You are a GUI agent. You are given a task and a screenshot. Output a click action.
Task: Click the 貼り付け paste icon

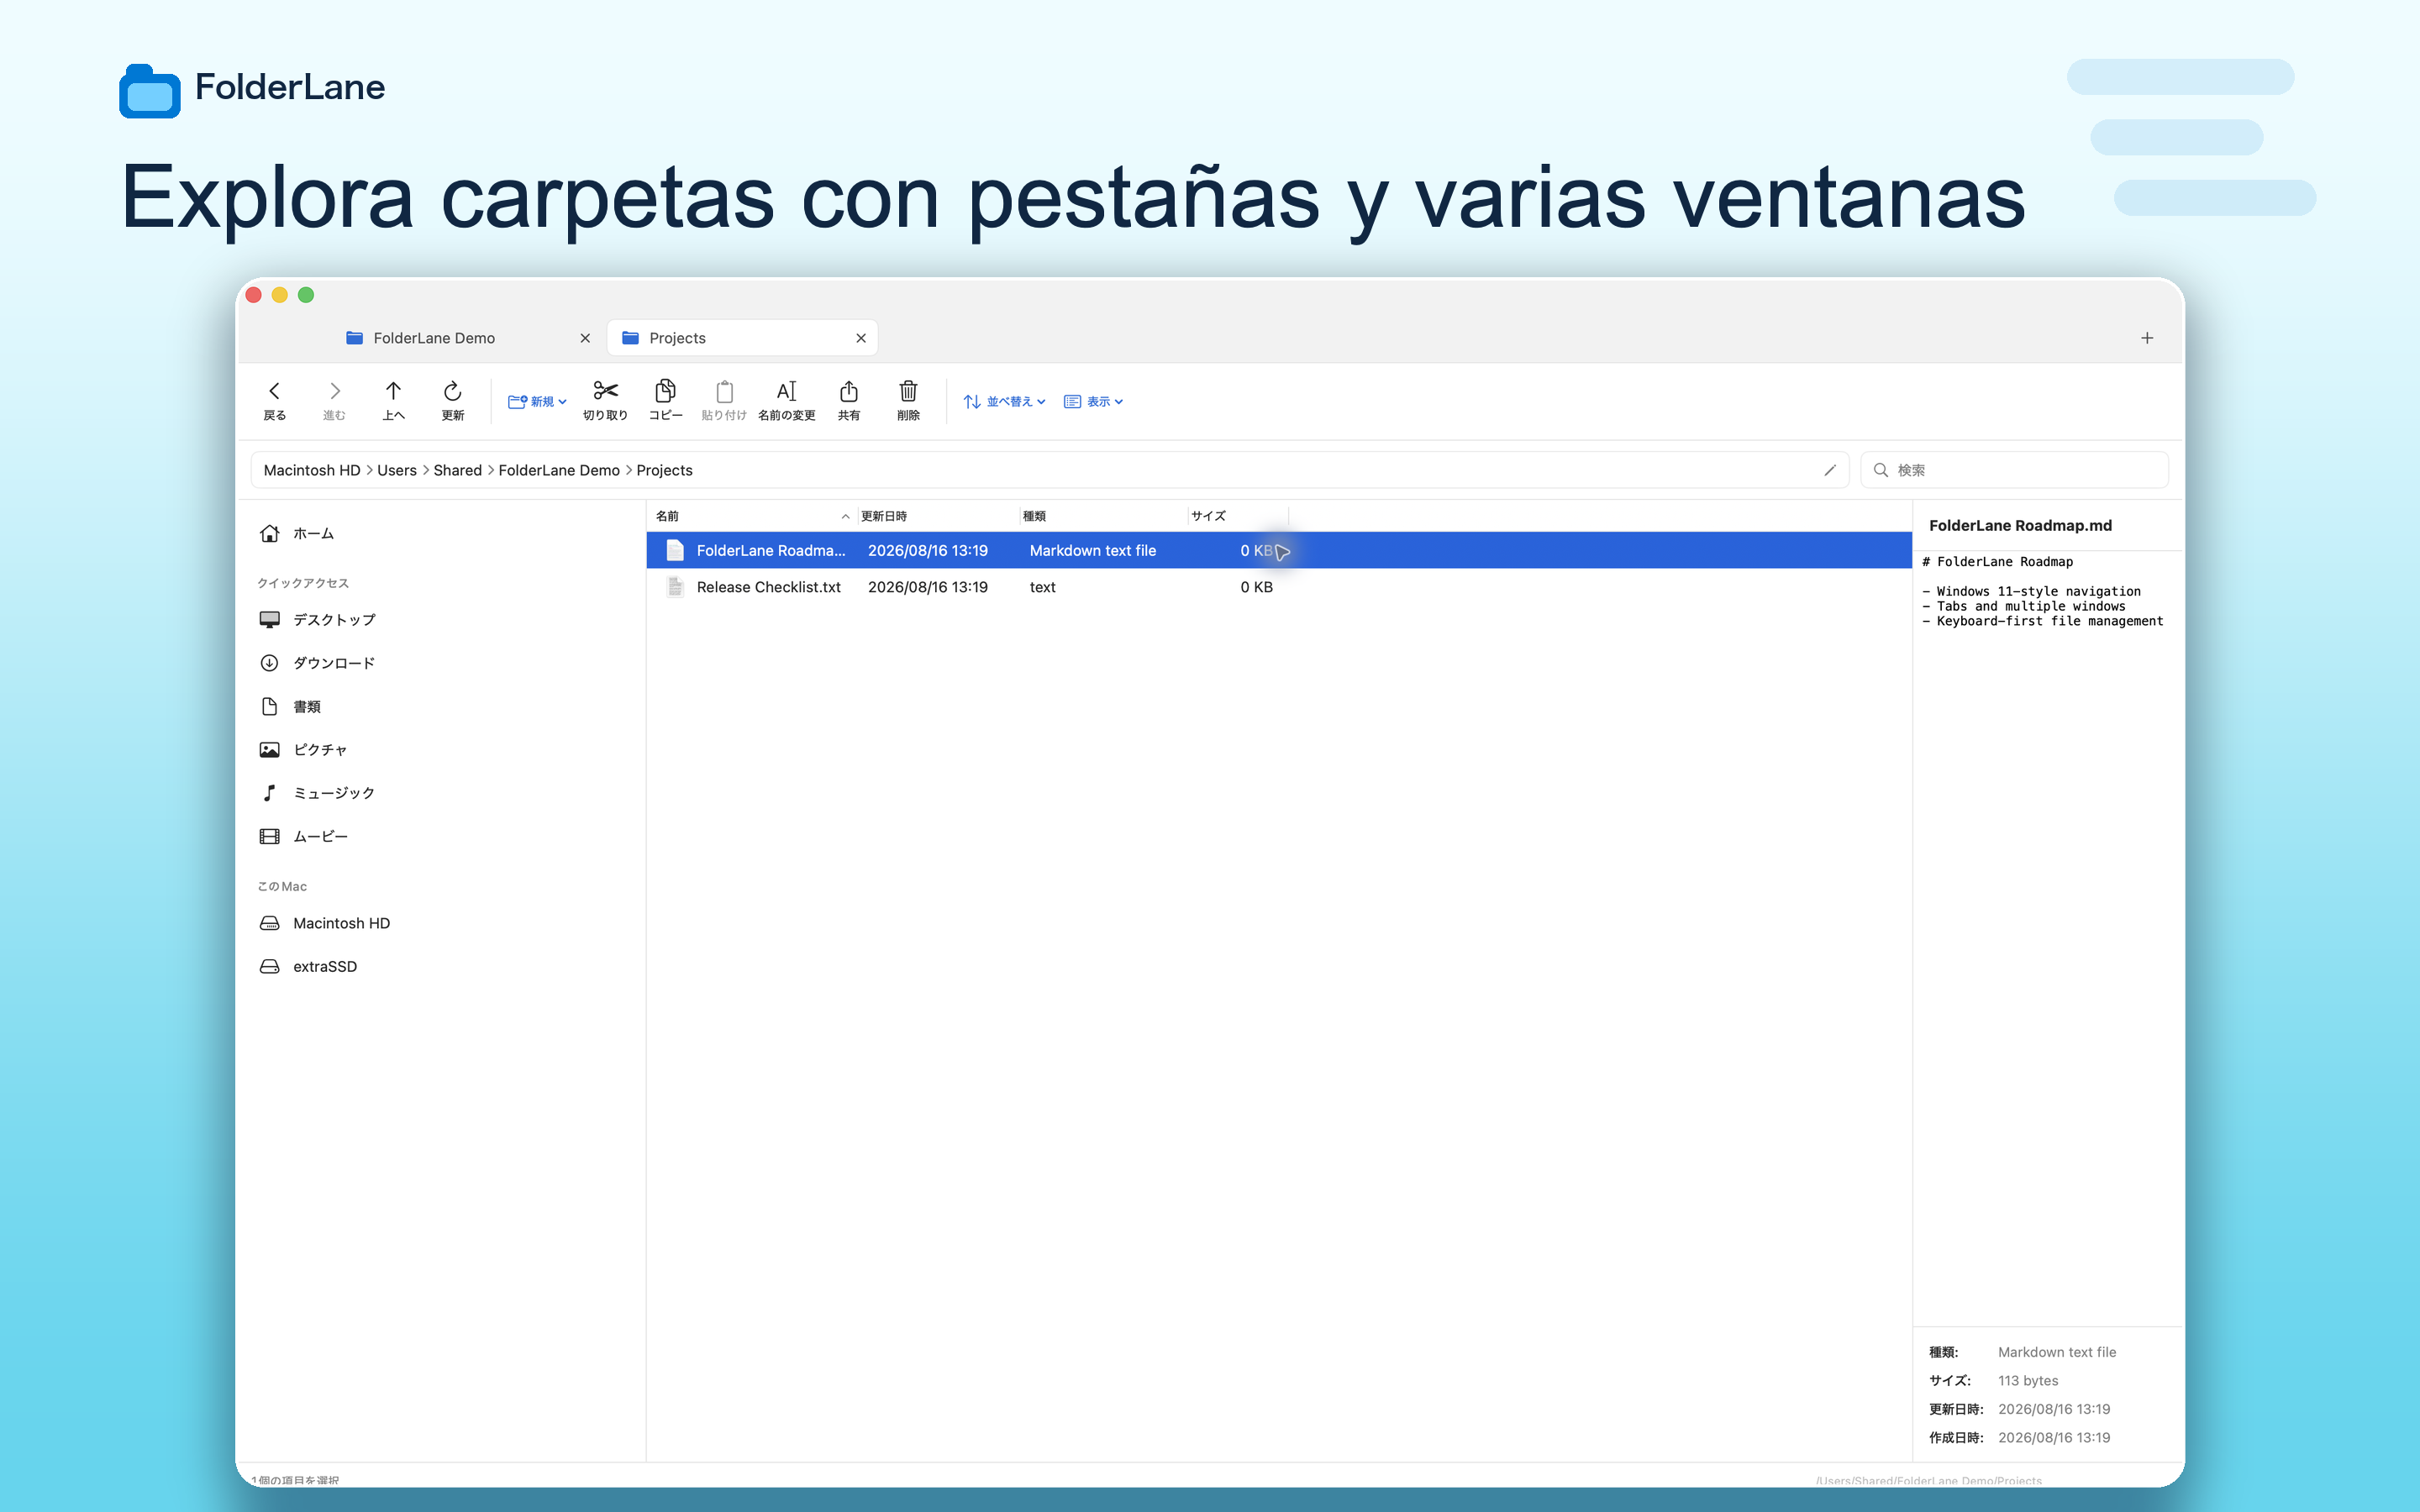[x=724, y=400]
